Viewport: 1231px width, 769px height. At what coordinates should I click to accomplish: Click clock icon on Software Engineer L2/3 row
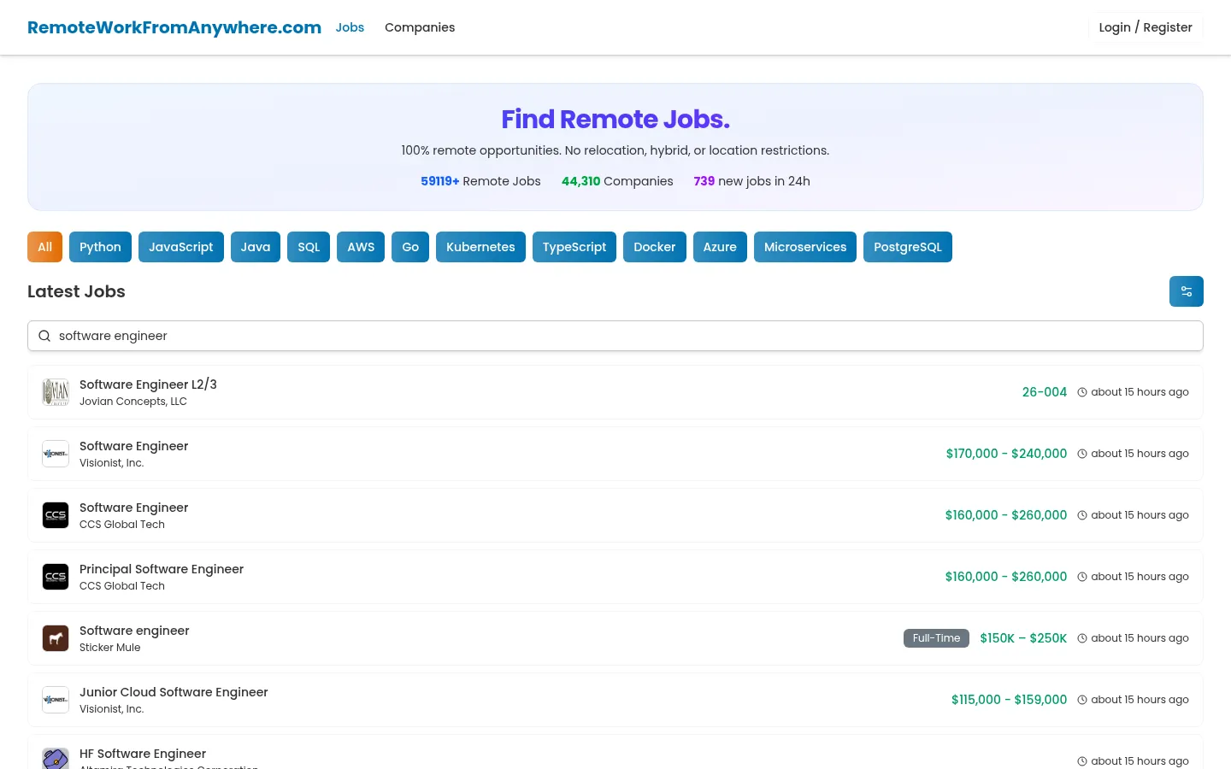1082,392
